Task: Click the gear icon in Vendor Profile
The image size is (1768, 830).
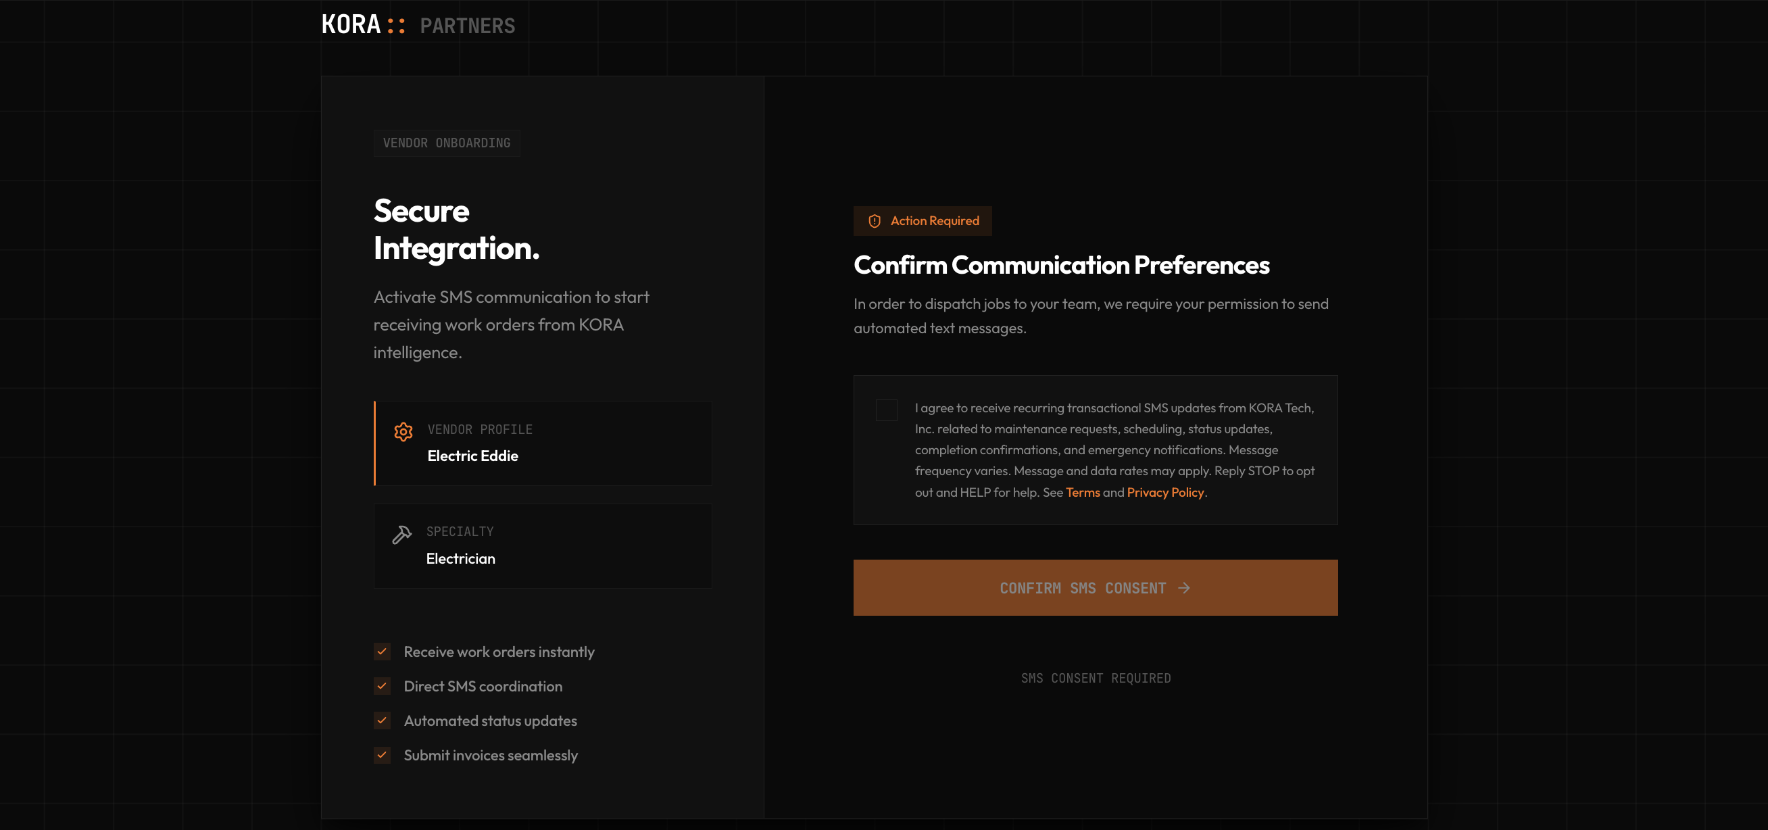Action: 403,431
